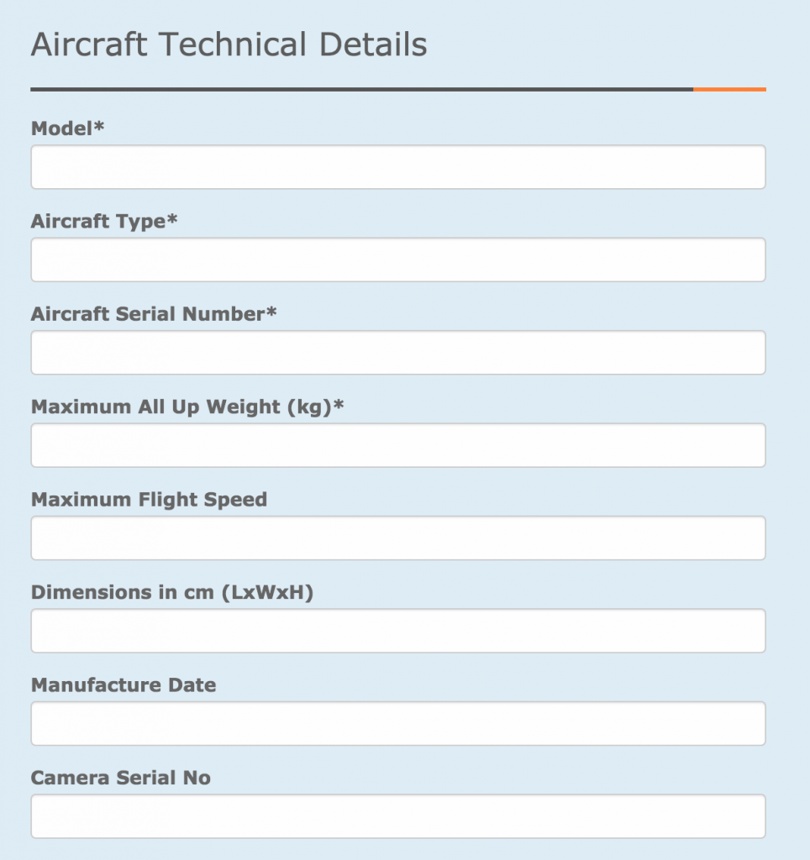The width and height of the screenshot is (810, 860).
Task: Click the Dimensions in cm input box
Action: click(x=397, y=631)
